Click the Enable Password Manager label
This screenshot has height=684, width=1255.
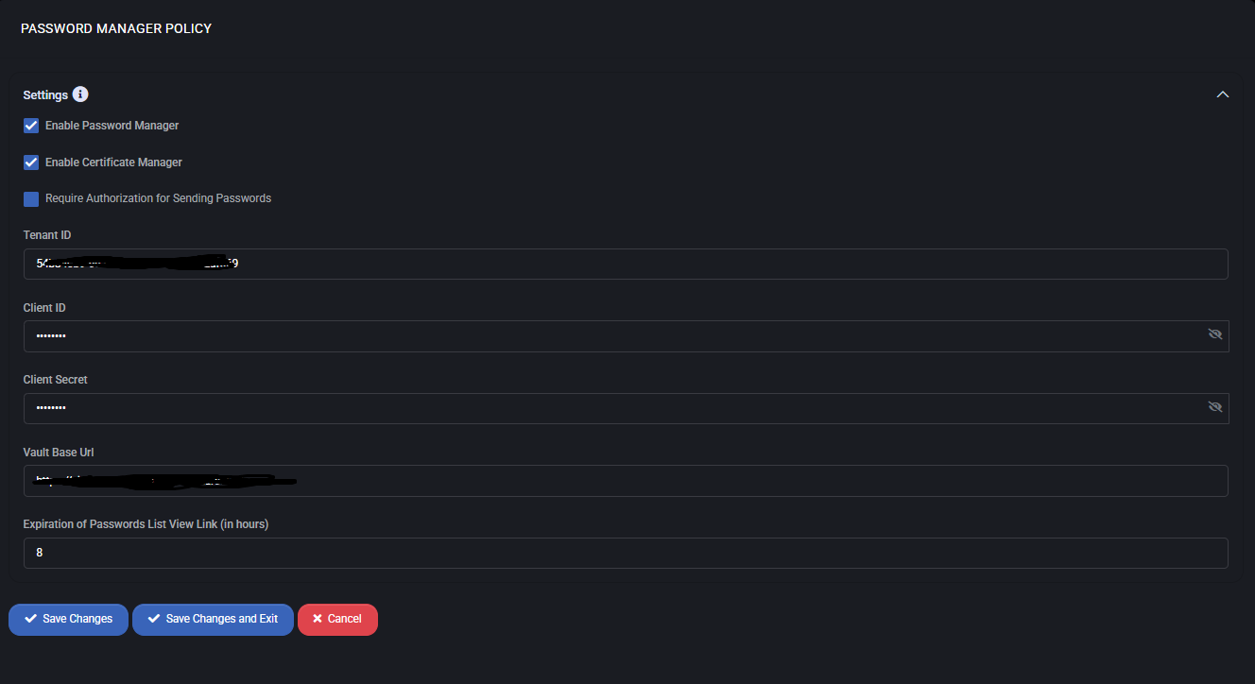(112, 126)
